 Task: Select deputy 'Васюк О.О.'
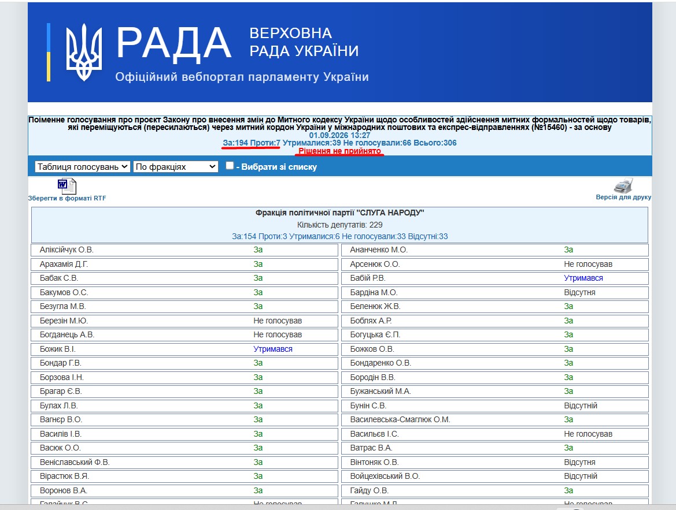pos(60,448)
